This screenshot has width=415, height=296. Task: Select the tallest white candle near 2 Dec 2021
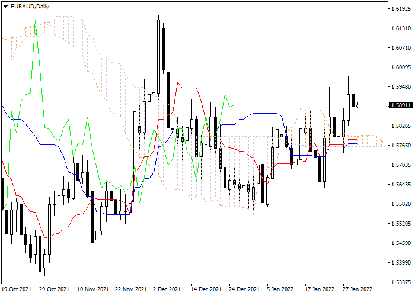[158, 56]
